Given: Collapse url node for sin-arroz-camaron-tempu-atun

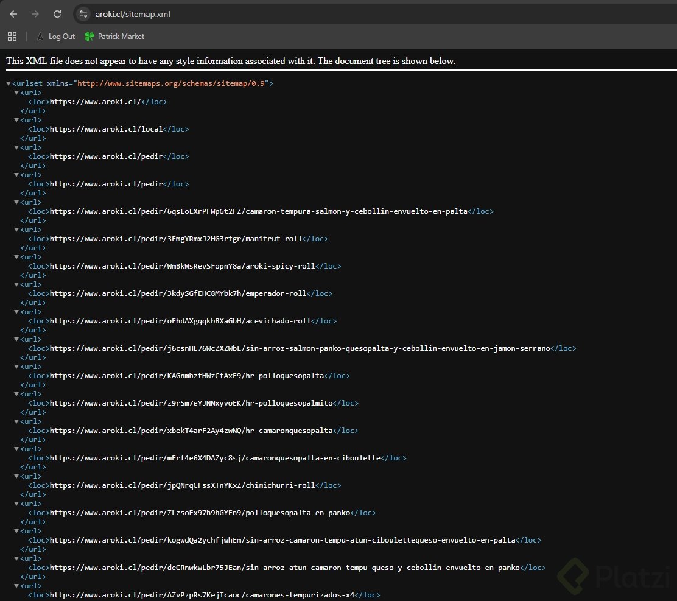Looking at the screenshot, I should pos(16,531).
